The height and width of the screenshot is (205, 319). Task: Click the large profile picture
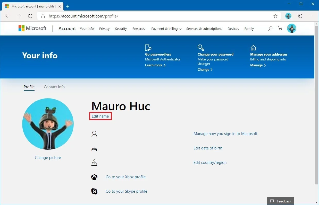tap(48, 124)
